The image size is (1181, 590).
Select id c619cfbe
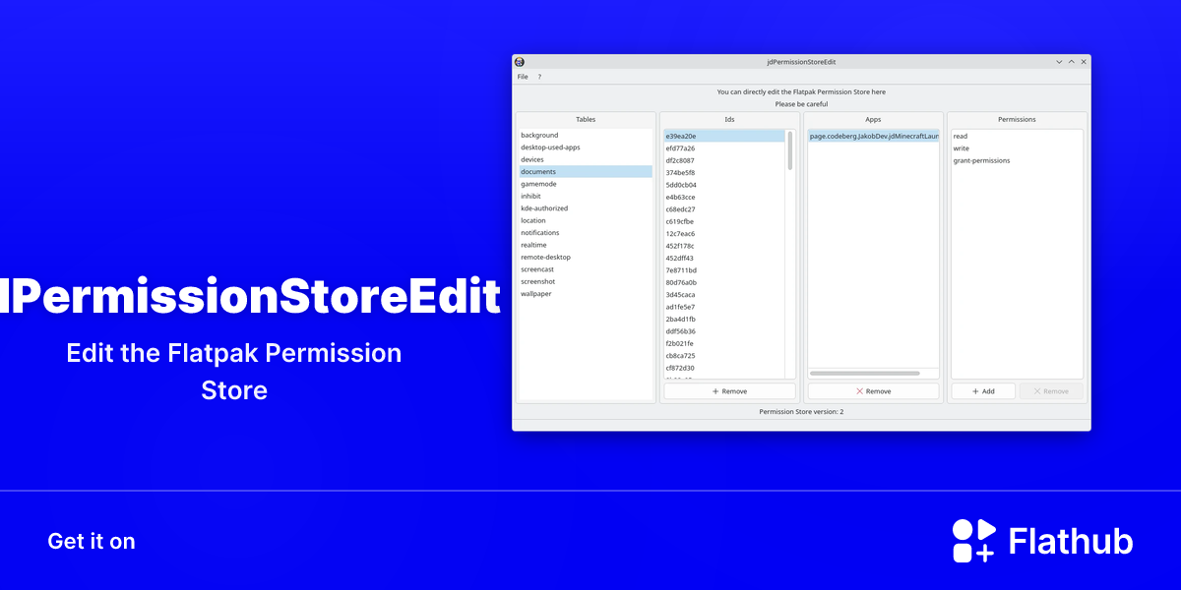[724, 221]
